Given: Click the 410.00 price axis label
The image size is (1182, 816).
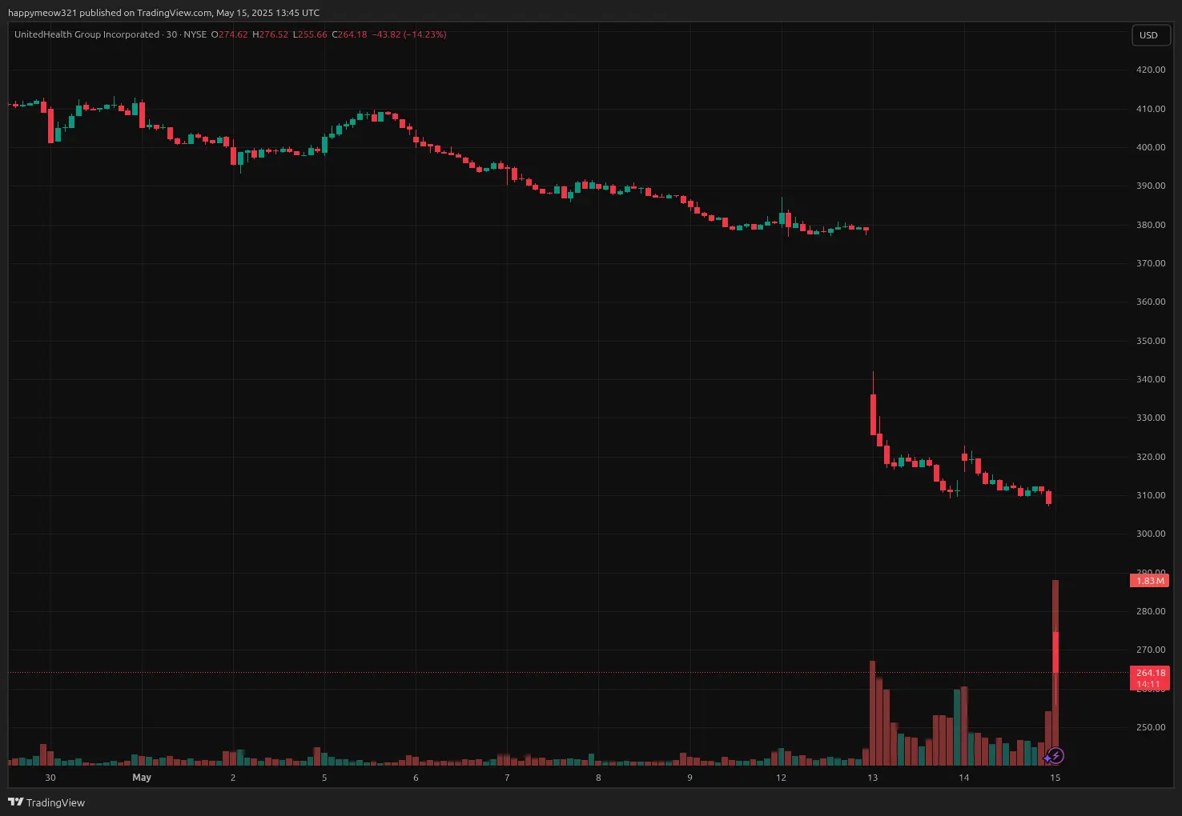Looking at the screenshot, I should 1151,109.
